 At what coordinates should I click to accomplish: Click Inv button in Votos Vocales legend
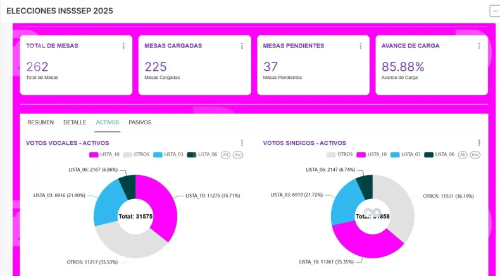click(238, 154)
